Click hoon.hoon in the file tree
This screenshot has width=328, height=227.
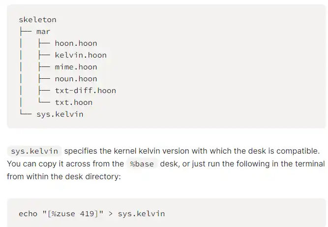(76, 43)
